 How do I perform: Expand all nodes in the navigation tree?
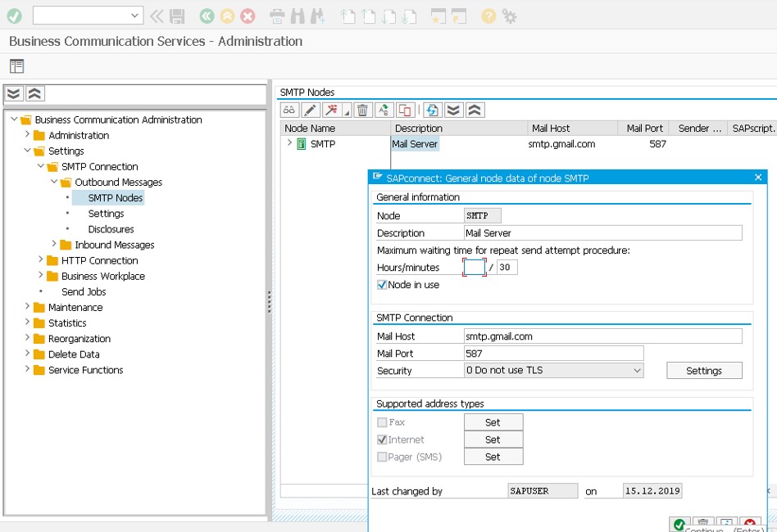tap(14, 93)
